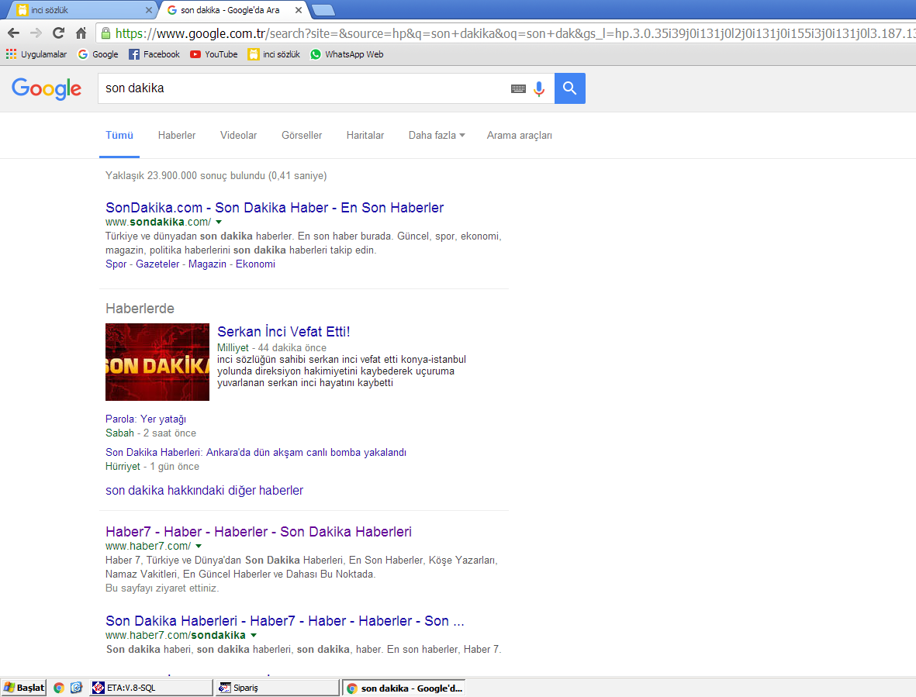Open Serkan İnci Vefat Etti headline
Viewport: 916px width, 697px height.
pos(283,332)
